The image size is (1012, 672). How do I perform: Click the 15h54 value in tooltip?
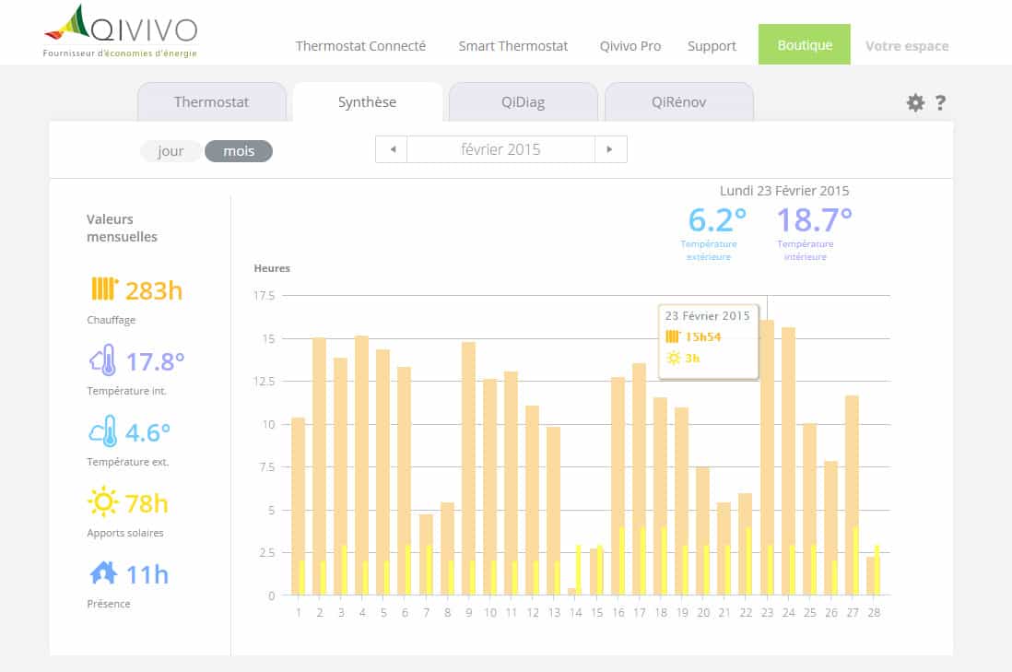(x=703, y=337)
